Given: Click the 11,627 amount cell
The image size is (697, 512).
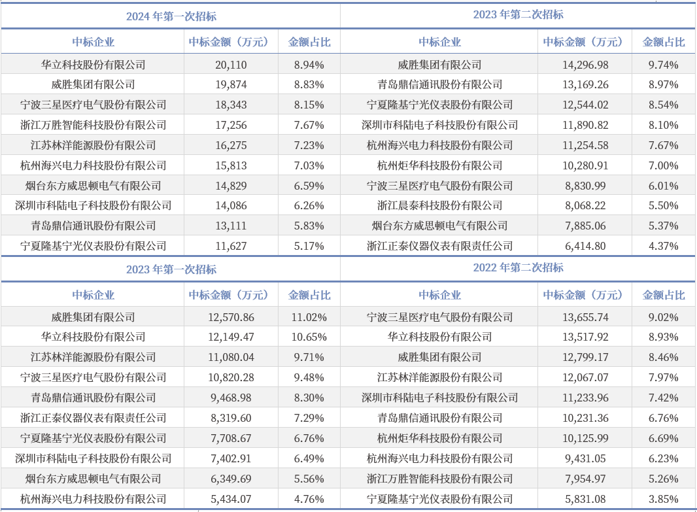Looking at the screenshot, I should 231,246.
